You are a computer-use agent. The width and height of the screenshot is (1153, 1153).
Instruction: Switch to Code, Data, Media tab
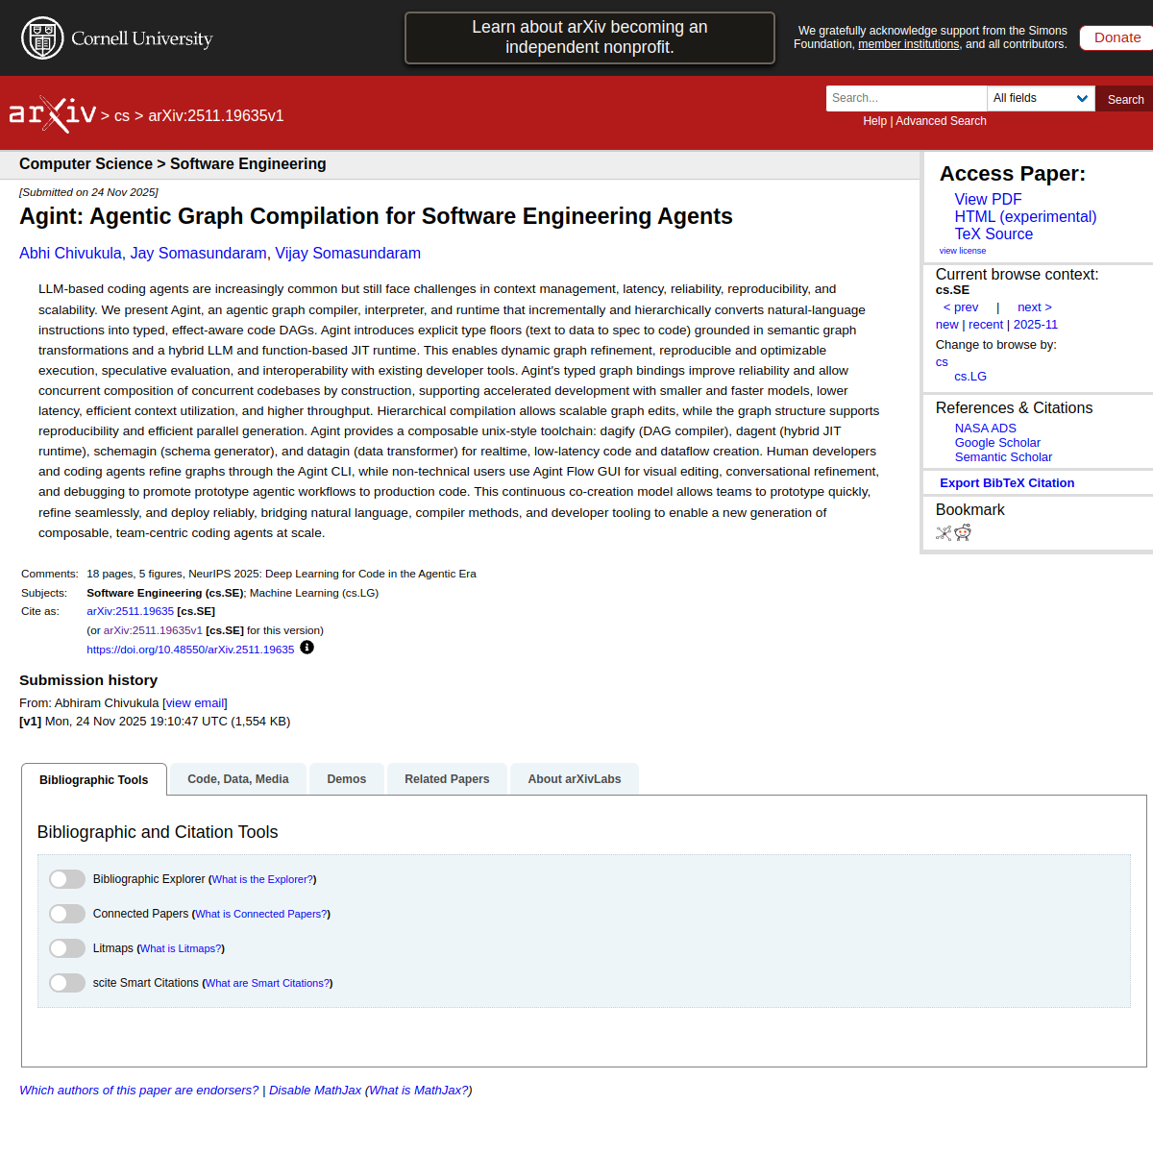click(238, 779)
